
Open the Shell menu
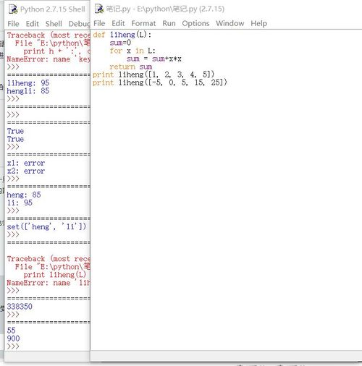coord(54,24)
